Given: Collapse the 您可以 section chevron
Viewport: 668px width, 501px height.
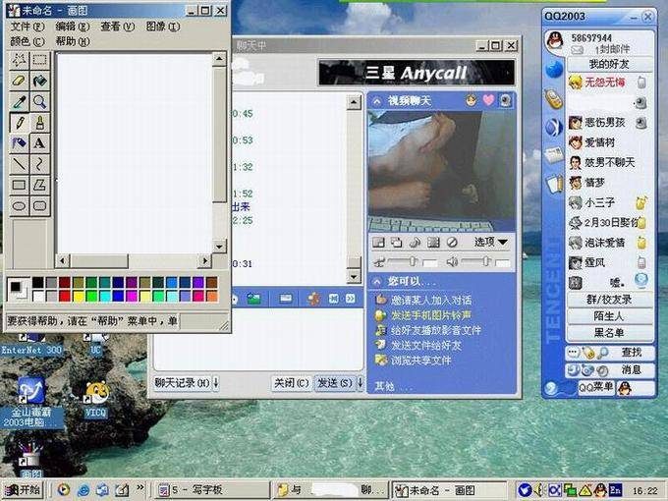Looking at the screenshot, I should (x=376, y=281).
